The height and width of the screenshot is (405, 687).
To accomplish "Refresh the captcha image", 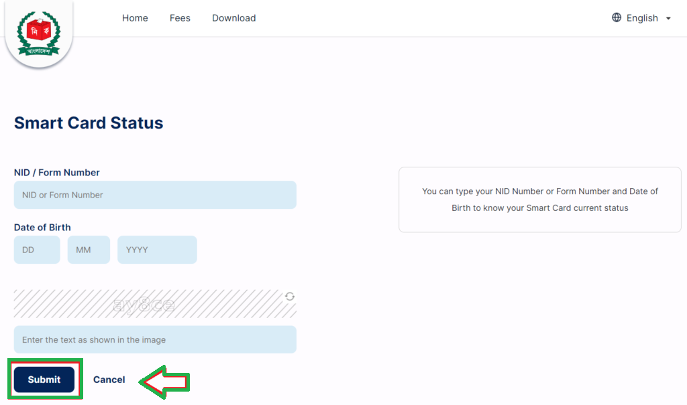I will pyautogui.click(x=290, y=297).
